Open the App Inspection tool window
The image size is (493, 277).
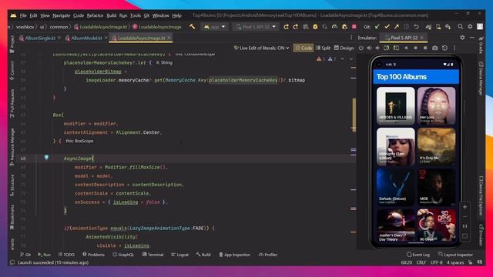coord(234,255)
